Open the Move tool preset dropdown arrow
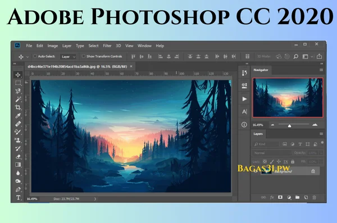The height and width of the screenshot is (223, 337). (28, 57)
